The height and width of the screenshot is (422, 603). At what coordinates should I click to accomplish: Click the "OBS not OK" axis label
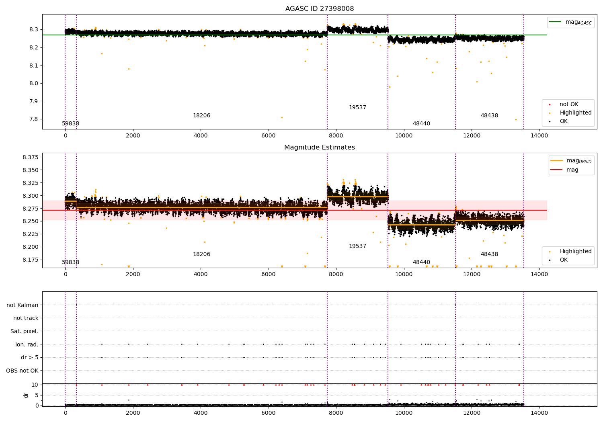pos(23,371)
